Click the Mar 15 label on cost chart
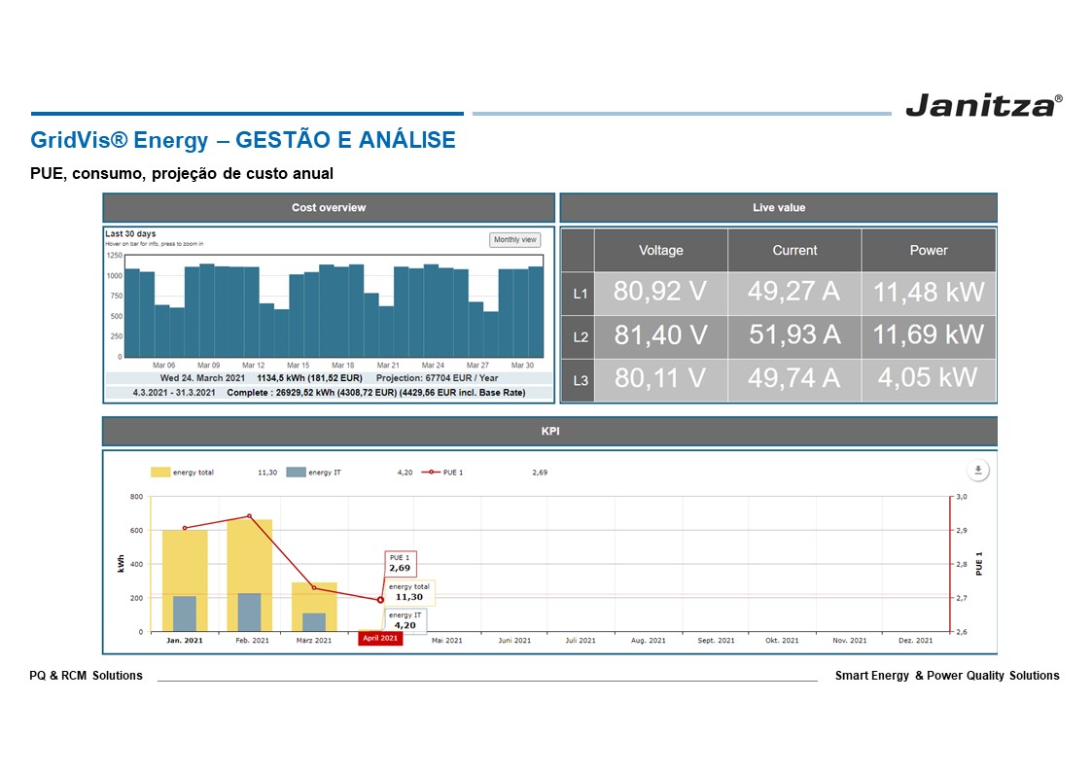This screenshot has height=772, width=1092. click(x=299, y=366)
